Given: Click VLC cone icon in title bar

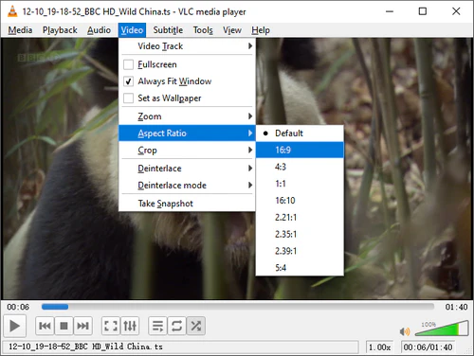Looking at the screenshot, I should [x=12, y=11].
